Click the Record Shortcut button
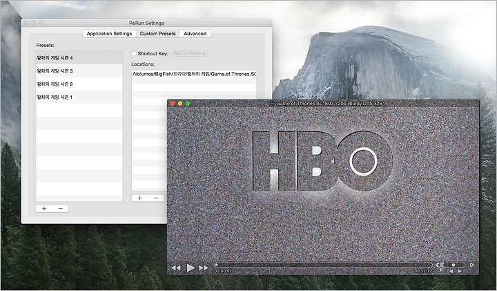 pos(190,53)
